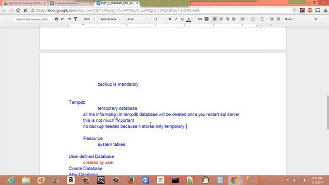Bookmark this page with the star icon
Screen dimensions: 329x185
coord(295,10)
